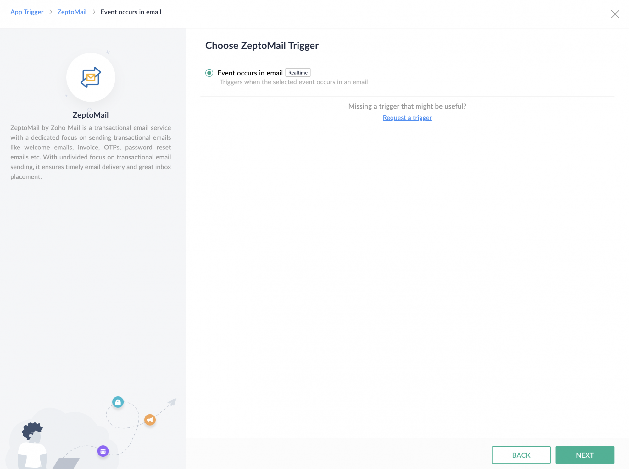Viewport: 629px width, 469px height.
Task: Close the trigger dialog with the X
Action: coord(615,14)
